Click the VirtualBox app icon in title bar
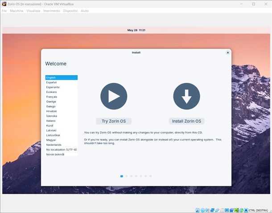This screenshot has width=272, height=213. coord(4,4)
